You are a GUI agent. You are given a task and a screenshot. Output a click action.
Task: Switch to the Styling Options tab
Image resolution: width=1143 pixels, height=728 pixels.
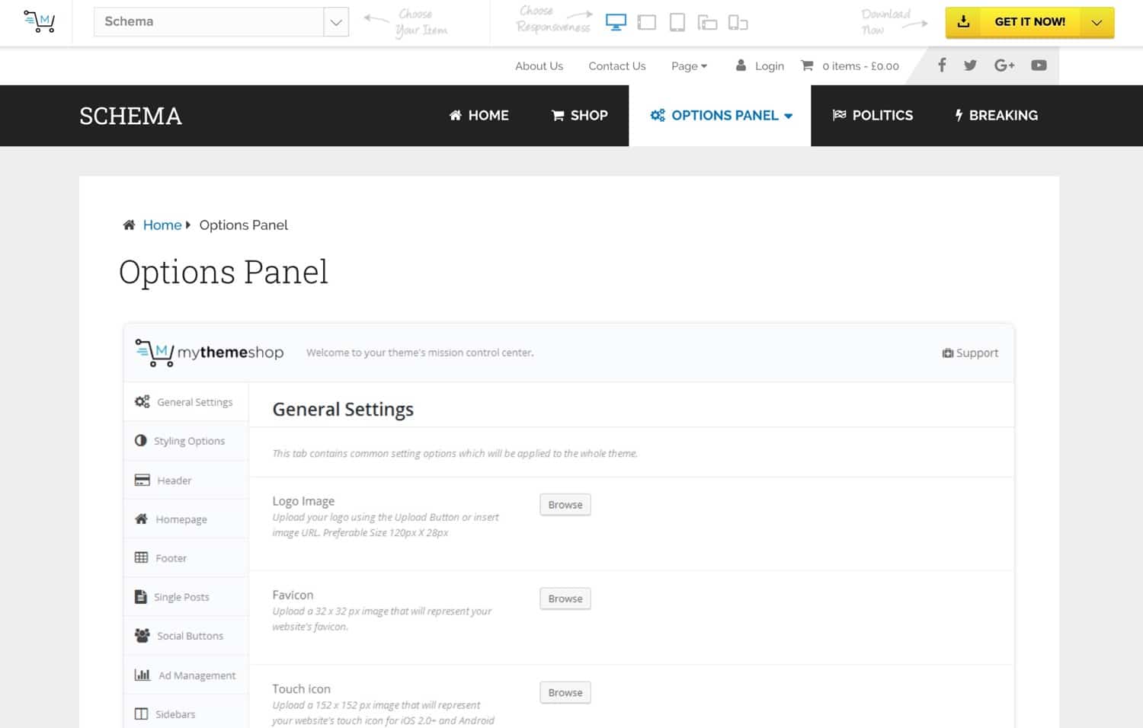tap(188, 441)
